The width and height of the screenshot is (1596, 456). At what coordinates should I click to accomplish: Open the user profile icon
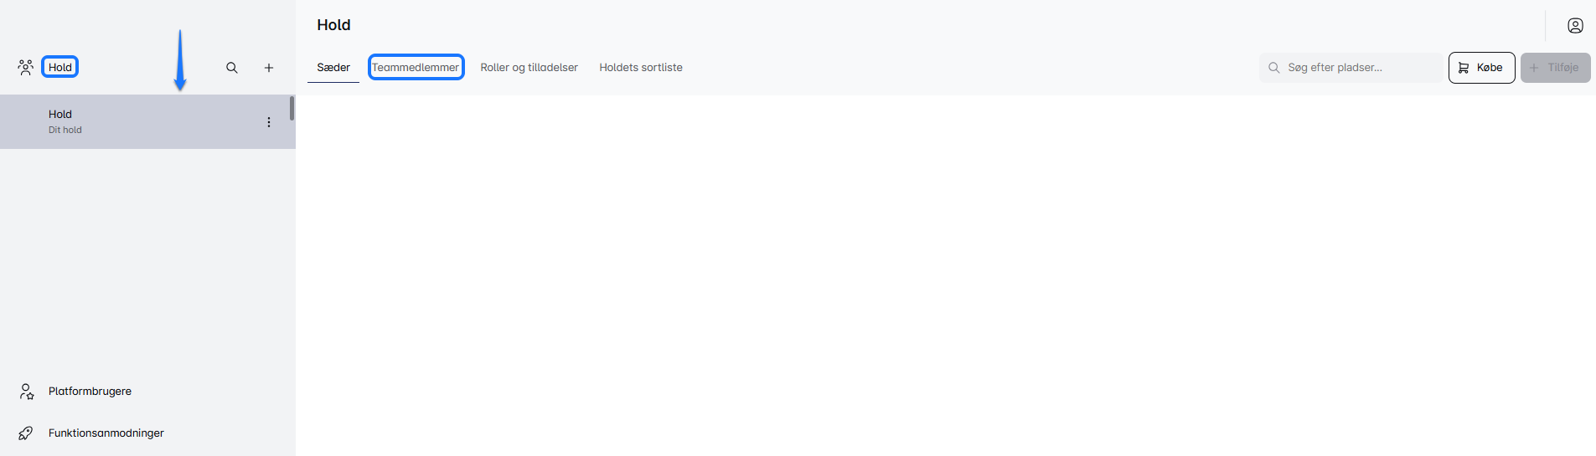click(1575, 26)
